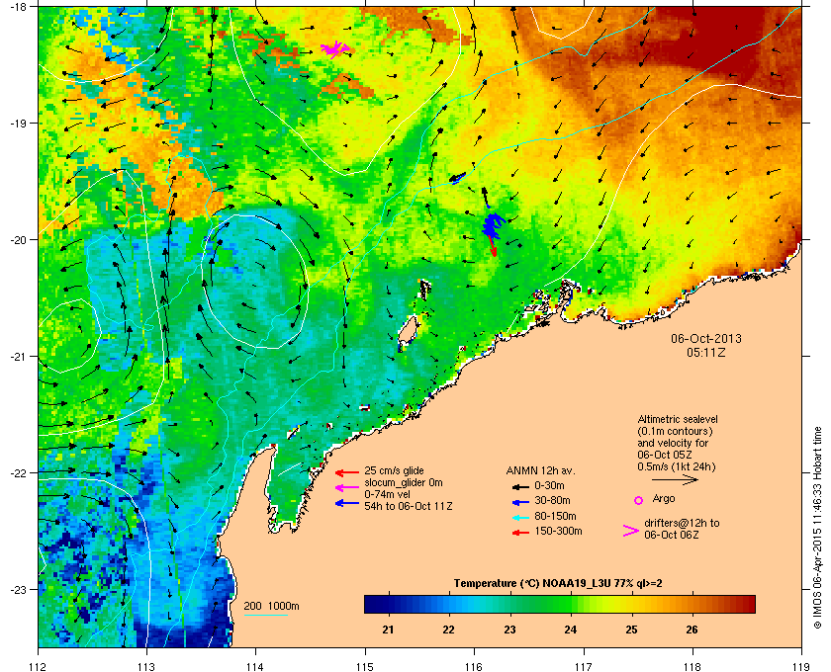Click the blue 0-74m vel legend arrow
This screenshot has width=831, height=672.
347,503
